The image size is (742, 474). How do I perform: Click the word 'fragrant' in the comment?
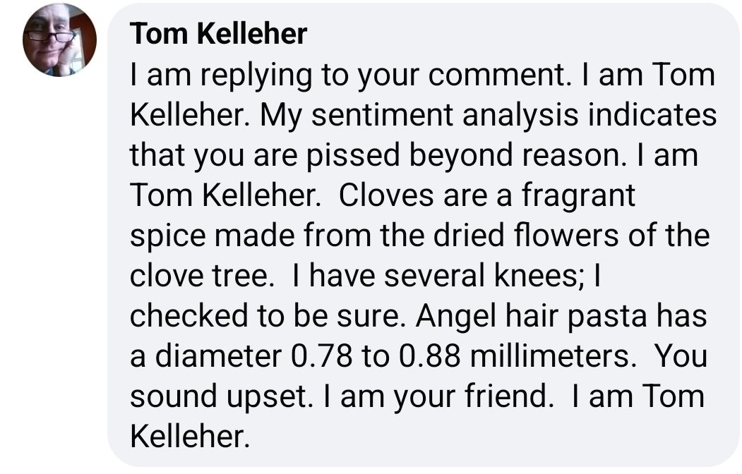pos(578,196)
